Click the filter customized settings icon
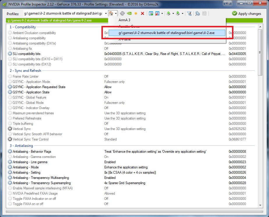The width and height of the screenshot is (269, 217). click(189, 13)
